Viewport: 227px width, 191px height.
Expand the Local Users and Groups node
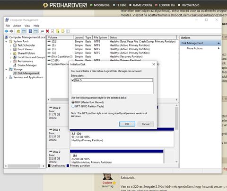(10, 57)
